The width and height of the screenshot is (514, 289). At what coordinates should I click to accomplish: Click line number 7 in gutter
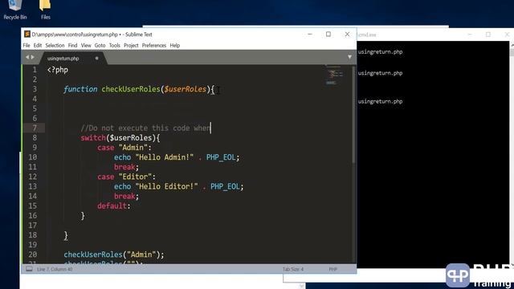pyautogui.click(x=35, y=128)
